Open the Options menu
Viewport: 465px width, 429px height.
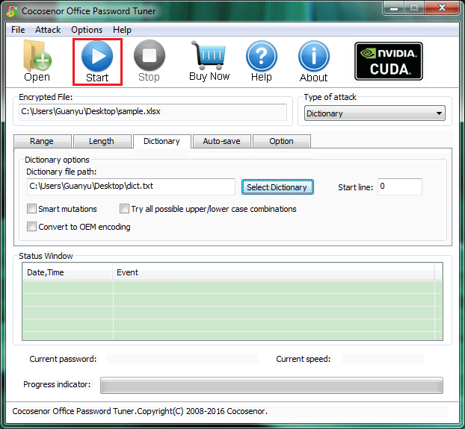point(87,30)
